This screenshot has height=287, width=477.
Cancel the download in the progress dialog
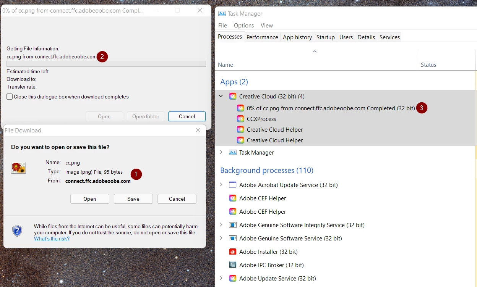[187, 116]
